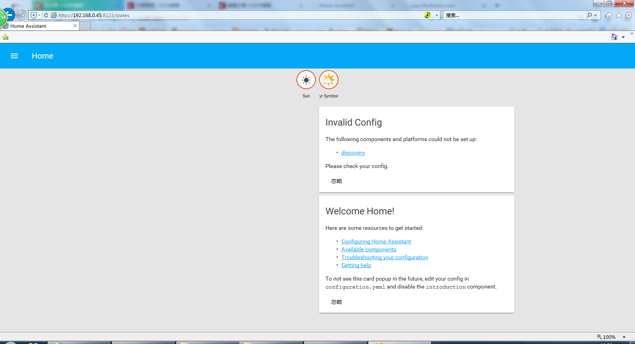Click the Sun state badge
This screenshot has height=344, width=635.
click(x=306, y=80)
